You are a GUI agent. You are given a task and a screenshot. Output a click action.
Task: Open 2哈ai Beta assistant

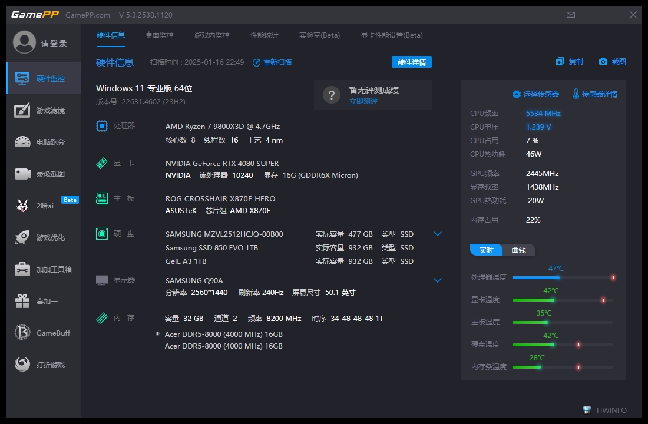44,206
